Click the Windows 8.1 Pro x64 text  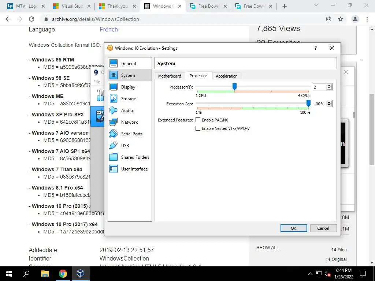[57, 188]
